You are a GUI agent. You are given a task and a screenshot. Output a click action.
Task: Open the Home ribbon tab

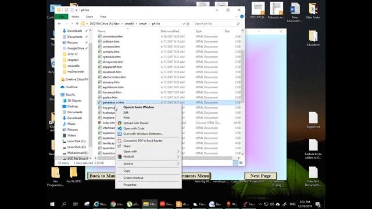(x=75, y=17)
